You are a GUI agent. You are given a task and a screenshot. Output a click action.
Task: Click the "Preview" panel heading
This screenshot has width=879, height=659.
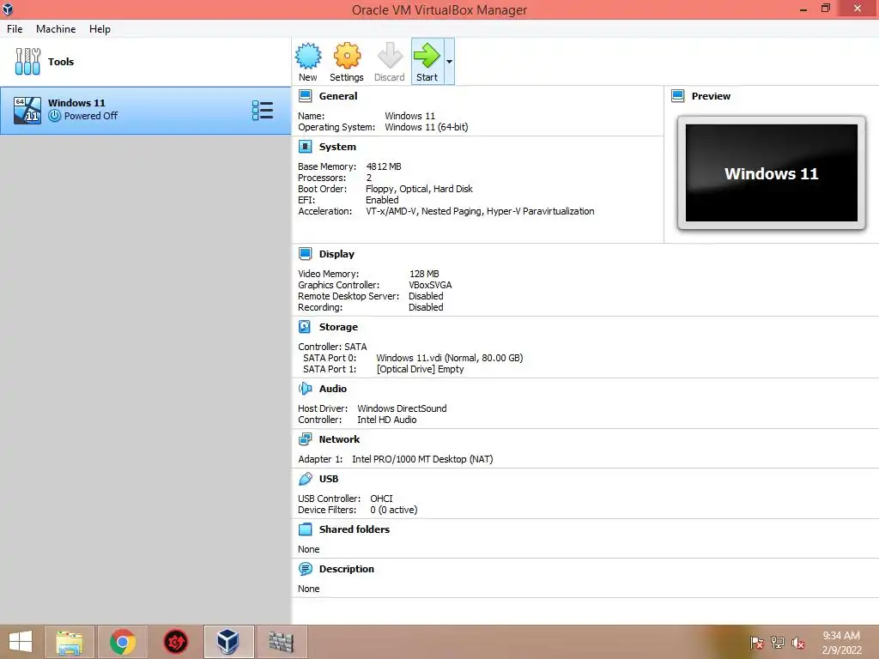711,96
